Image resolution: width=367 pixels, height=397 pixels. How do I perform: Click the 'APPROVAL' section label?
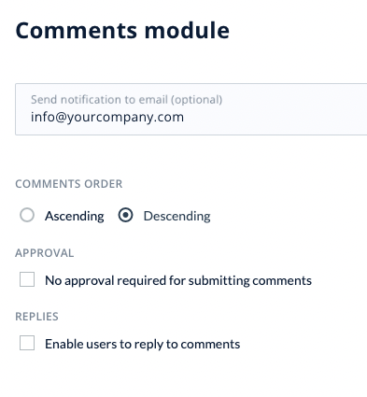click(45, 253)
